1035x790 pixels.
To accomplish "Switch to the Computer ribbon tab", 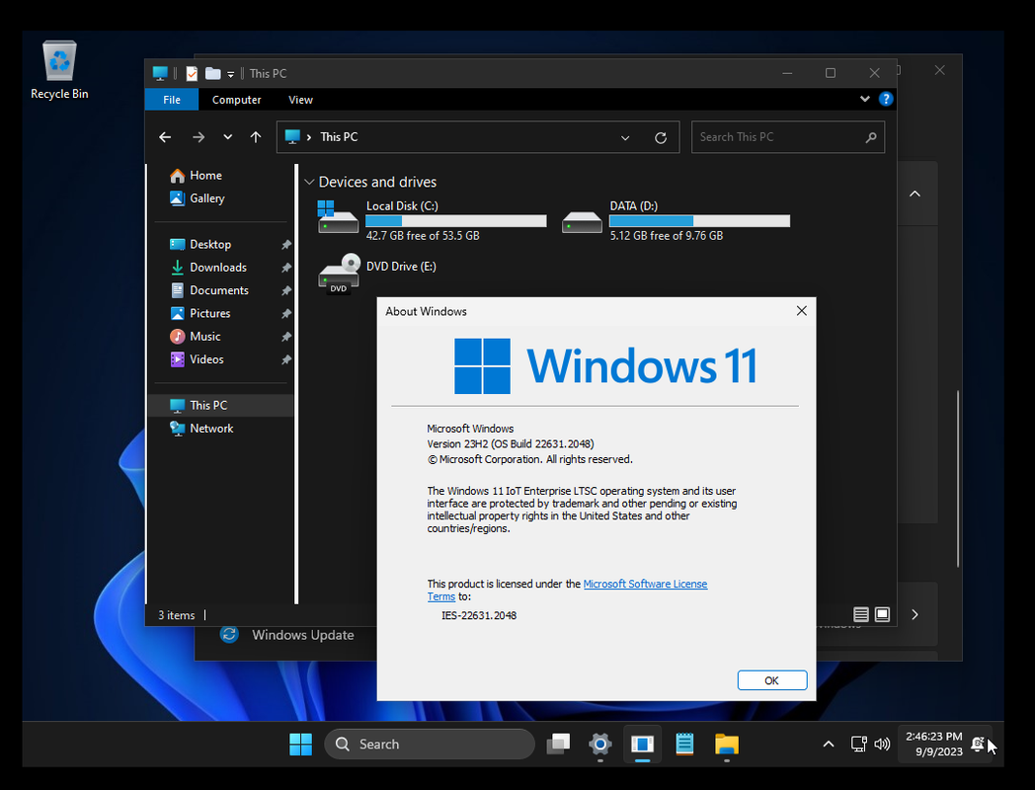I will pos(236,100).
